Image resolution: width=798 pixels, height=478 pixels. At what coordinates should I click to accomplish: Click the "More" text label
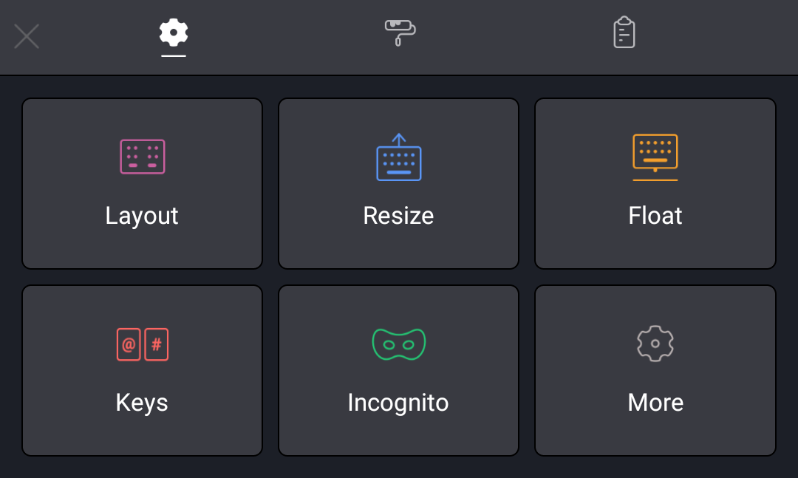tap(655, 403)
